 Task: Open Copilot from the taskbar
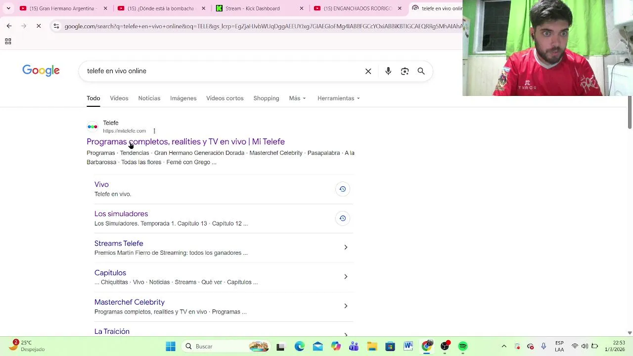pos(336,347)
